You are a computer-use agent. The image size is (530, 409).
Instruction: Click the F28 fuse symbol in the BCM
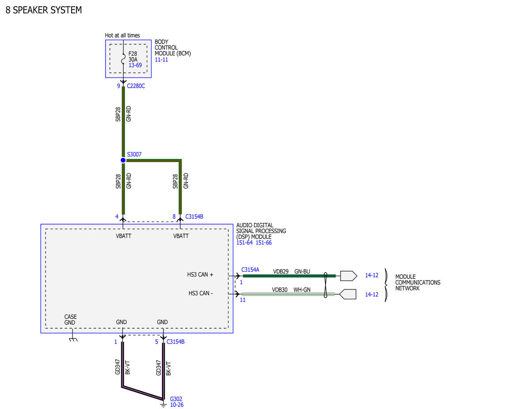(123, 60)
